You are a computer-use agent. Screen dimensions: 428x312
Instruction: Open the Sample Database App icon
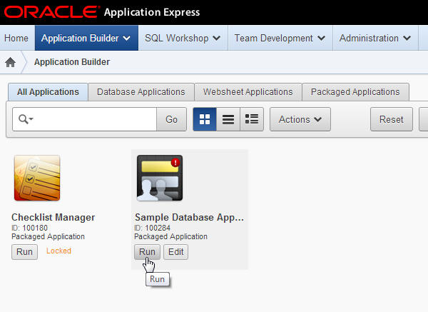tap(160, 178)
